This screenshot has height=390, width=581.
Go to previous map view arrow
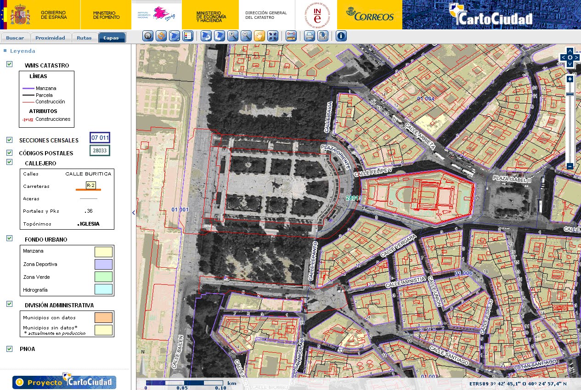pos(207,36)
